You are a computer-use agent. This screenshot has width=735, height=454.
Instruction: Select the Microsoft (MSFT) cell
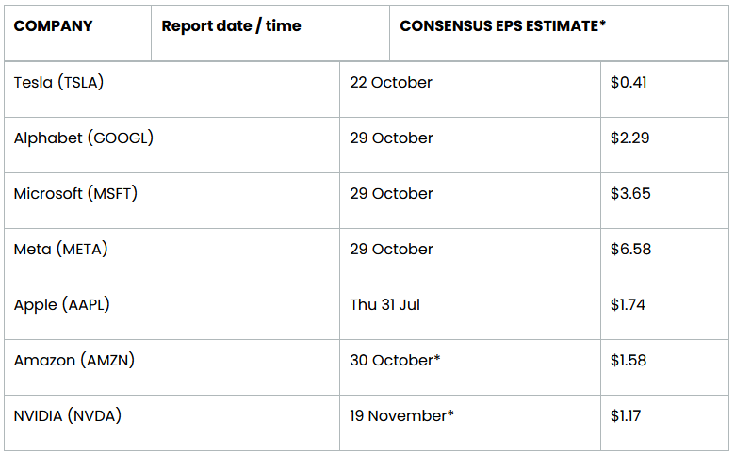point(75,194)
